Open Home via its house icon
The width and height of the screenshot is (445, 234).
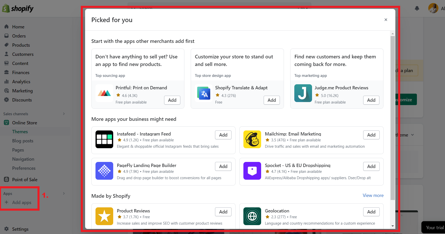tap(7, 27)
